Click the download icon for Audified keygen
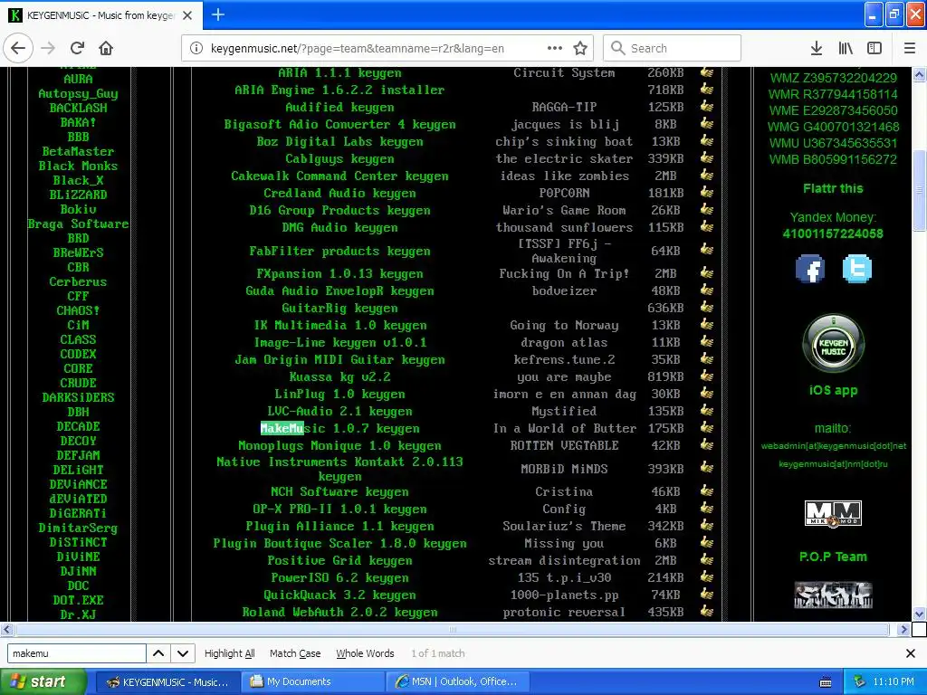This screenshot has height=695, width=927. 706,107
